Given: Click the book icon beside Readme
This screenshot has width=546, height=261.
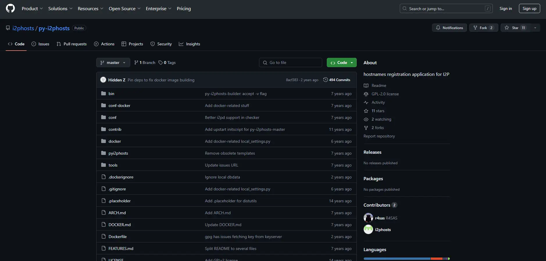Looking at the screenshot, I should pyautogui.click(x=366, y=85).
